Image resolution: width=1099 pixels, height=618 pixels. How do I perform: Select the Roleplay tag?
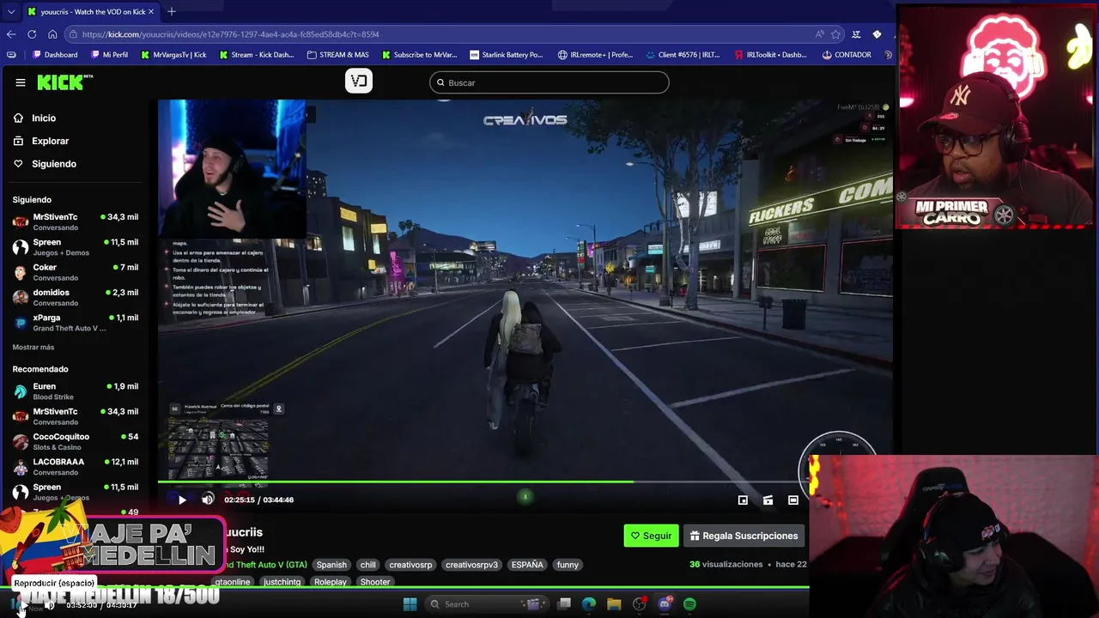pyautogui.click(x=331, y=582)
